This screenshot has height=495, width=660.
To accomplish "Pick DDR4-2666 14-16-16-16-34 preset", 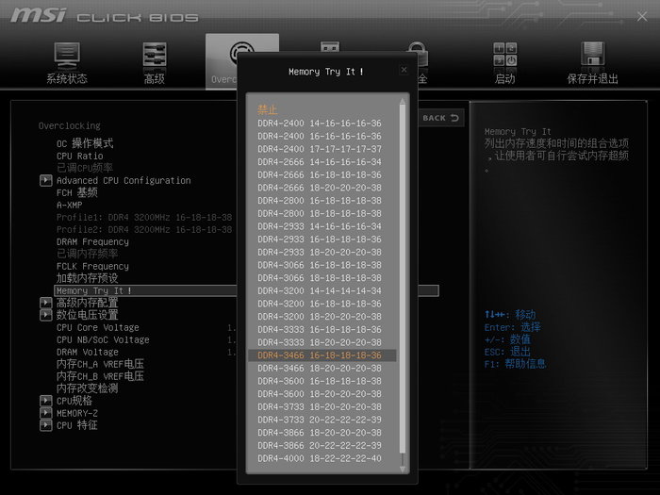I will coord(320,162).
